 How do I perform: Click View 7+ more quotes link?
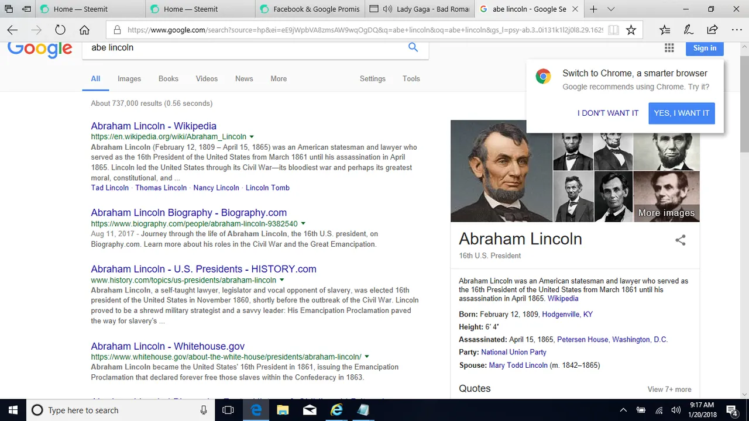(x=669, y=389)
